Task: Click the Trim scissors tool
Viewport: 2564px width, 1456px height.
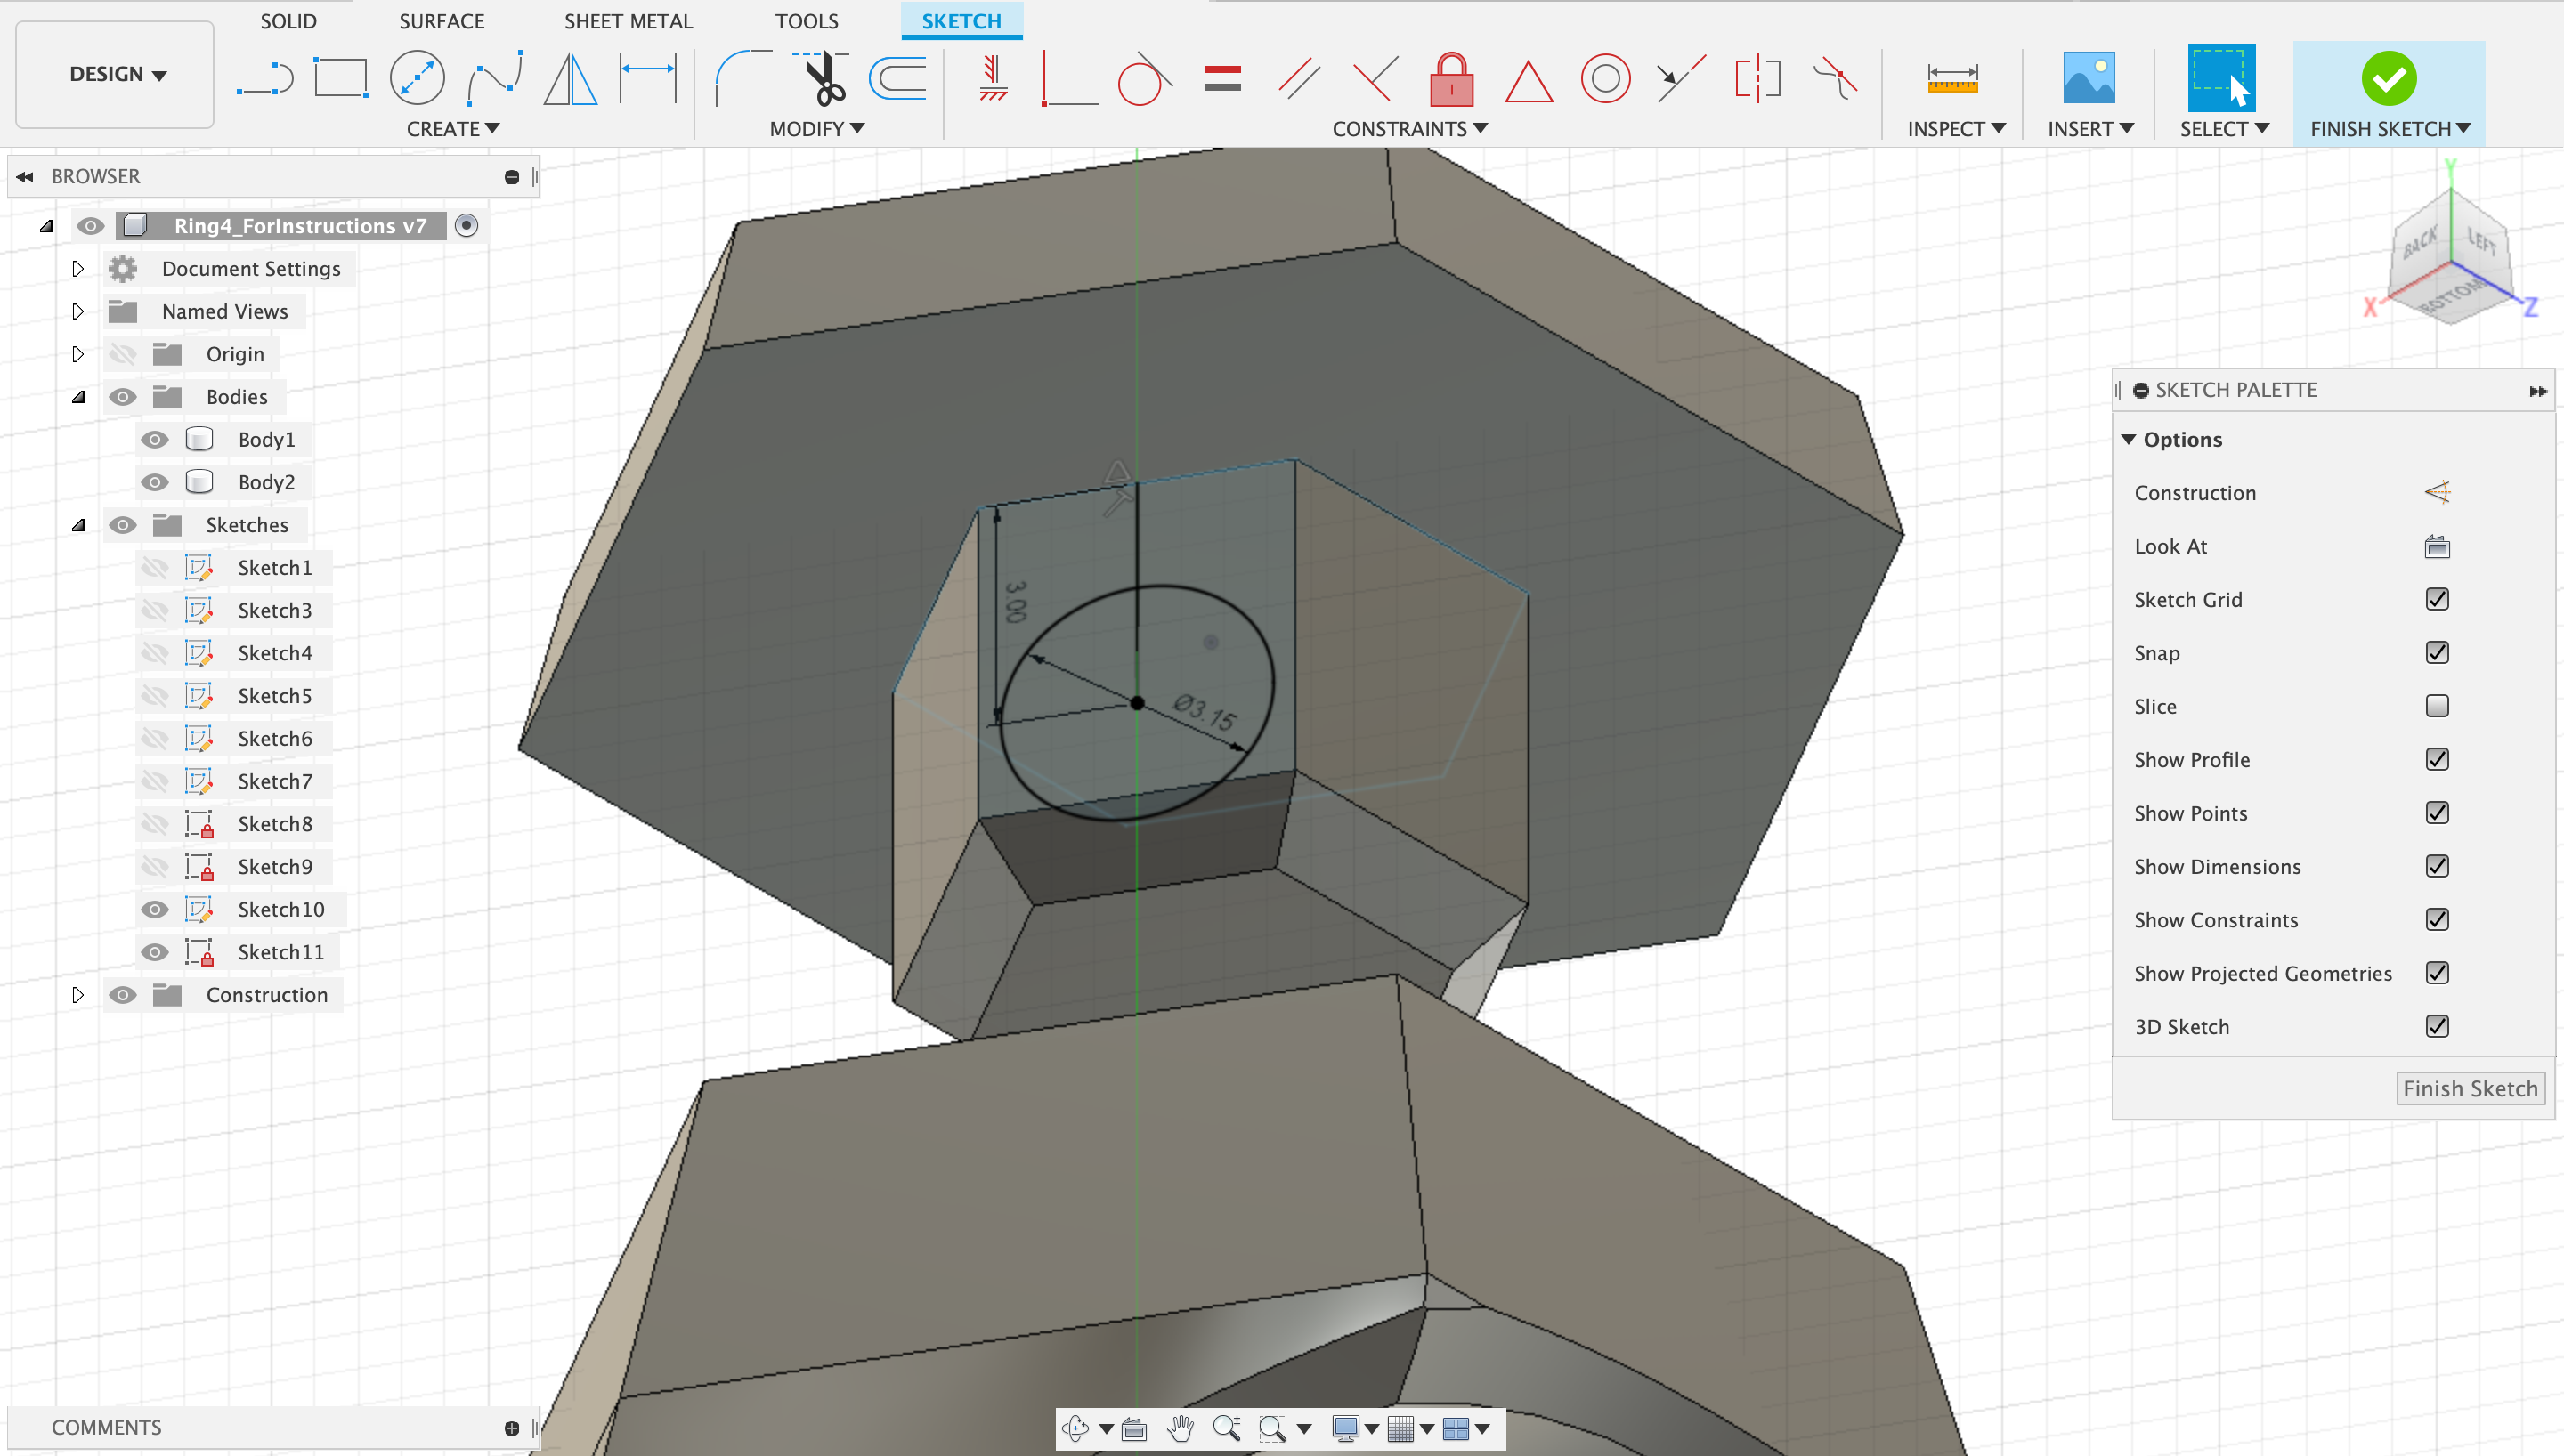Action: click(824, 78)
